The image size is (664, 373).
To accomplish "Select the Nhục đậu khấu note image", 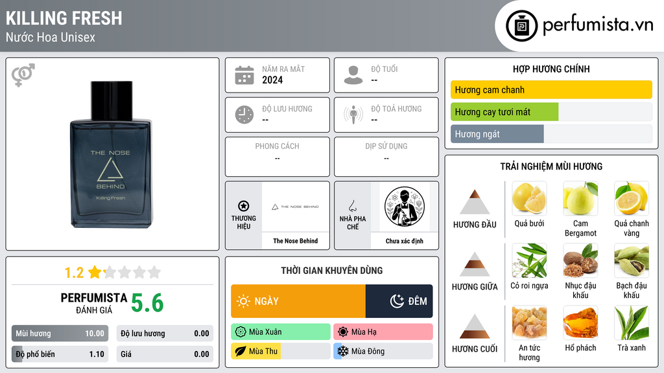I will (580, 260).
